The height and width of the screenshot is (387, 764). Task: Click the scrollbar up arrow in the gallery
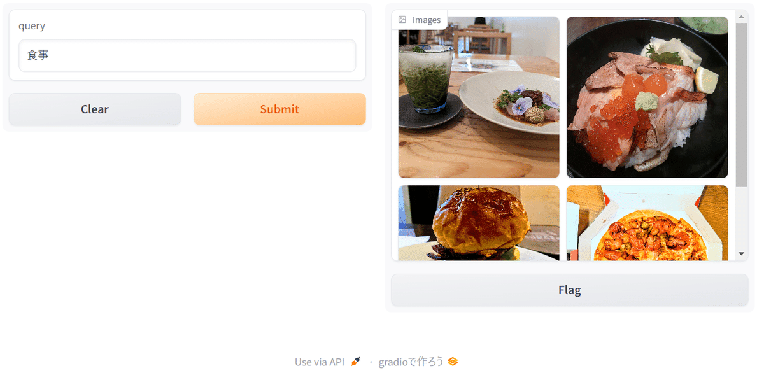[741, 16]
